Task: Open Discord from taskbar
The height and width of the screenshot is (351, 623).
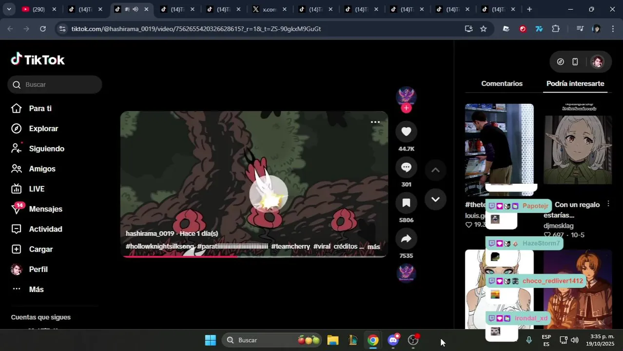Action: pos(393,340)
